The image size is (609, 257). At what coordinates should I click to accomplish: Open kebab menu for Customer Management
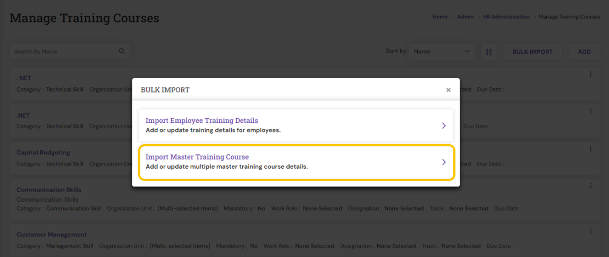[x=590, y=230]
